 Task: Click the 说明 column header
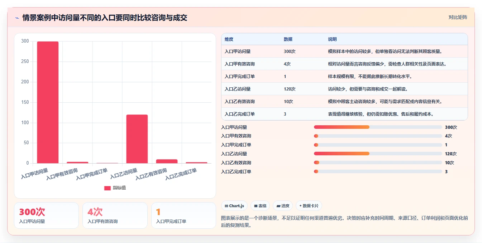click(333, 39)
